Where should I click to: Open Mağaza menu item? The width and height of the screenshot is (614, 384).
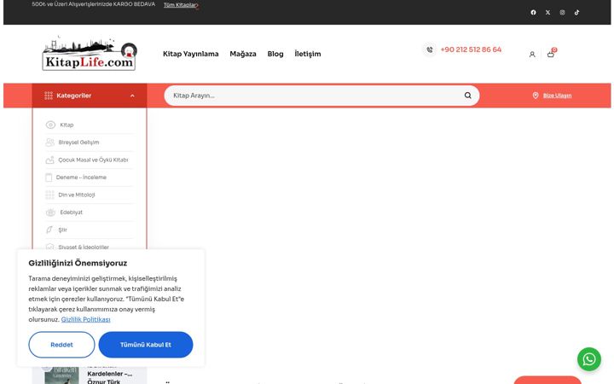tap(243, 54)
